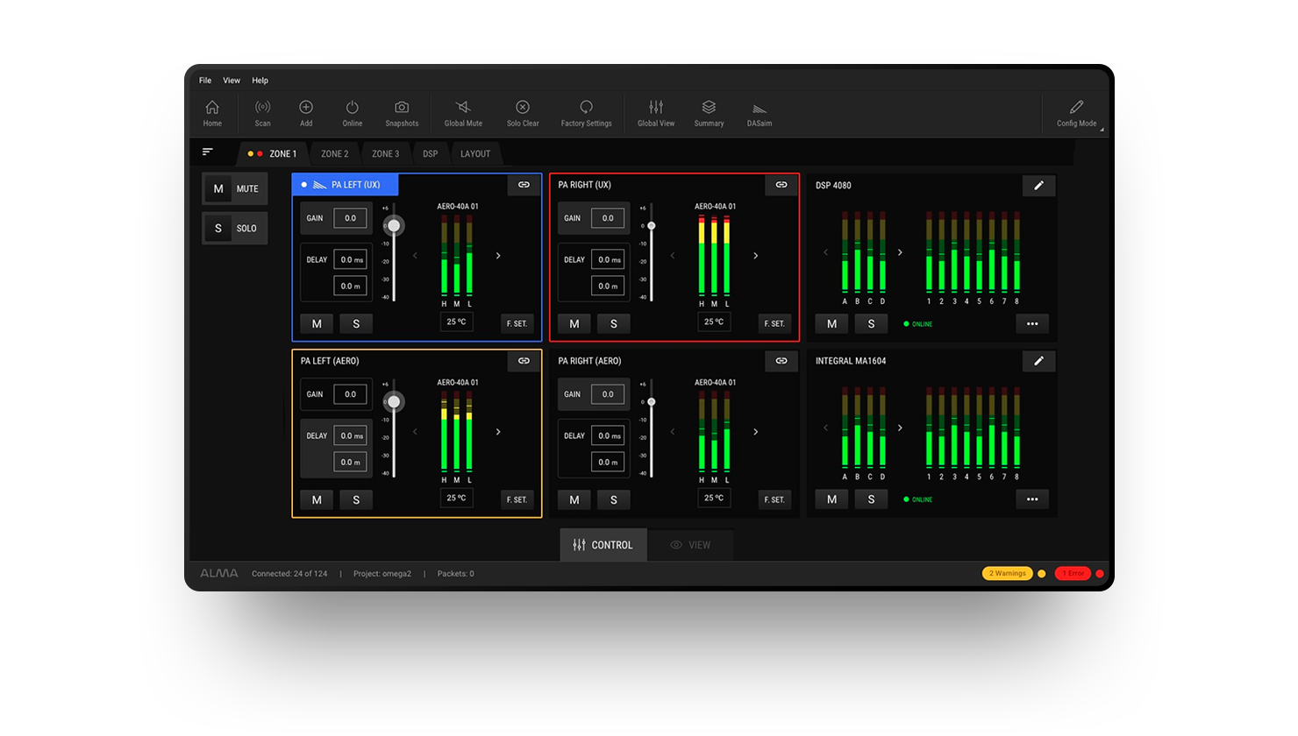Toggle the Online power button
This screenshot has height=736, width=1298.
[352, 108]
